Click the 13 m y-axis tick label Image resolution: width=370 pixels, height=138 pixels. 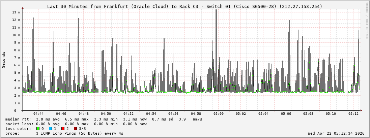(16, 12)
